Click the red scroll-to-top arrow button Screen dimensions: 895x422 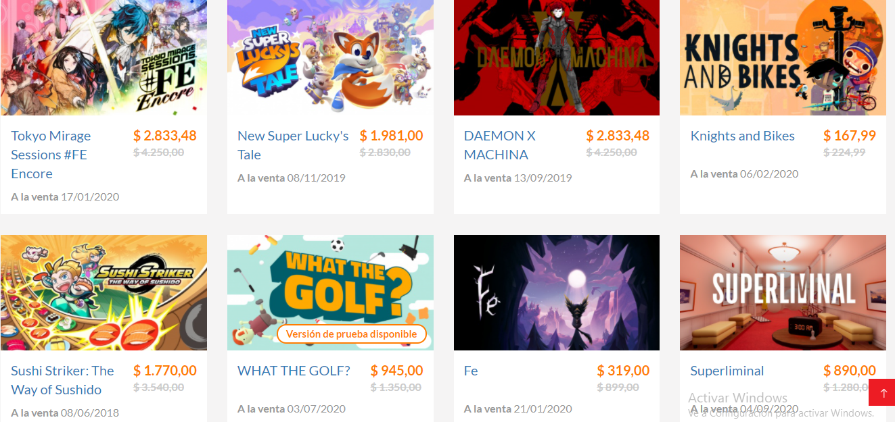(881, 392)
